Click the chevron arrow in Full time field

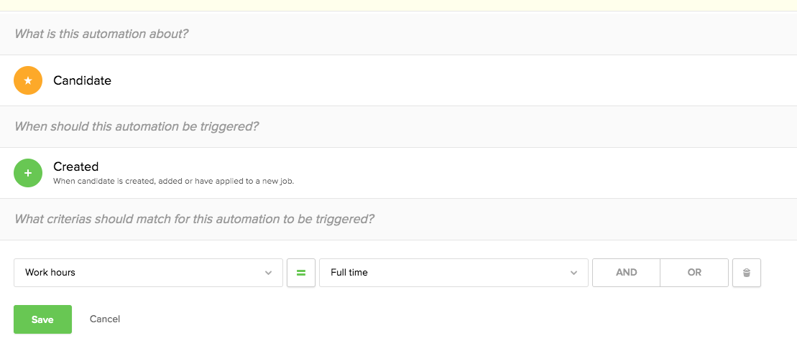tap(573, 273)
